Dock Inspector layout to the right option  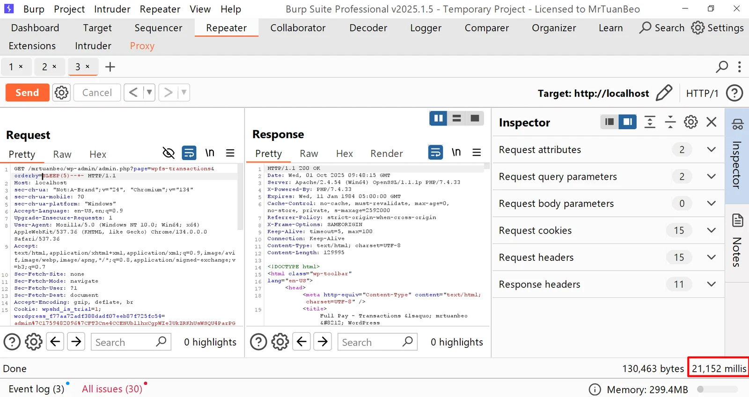[628, 122]
